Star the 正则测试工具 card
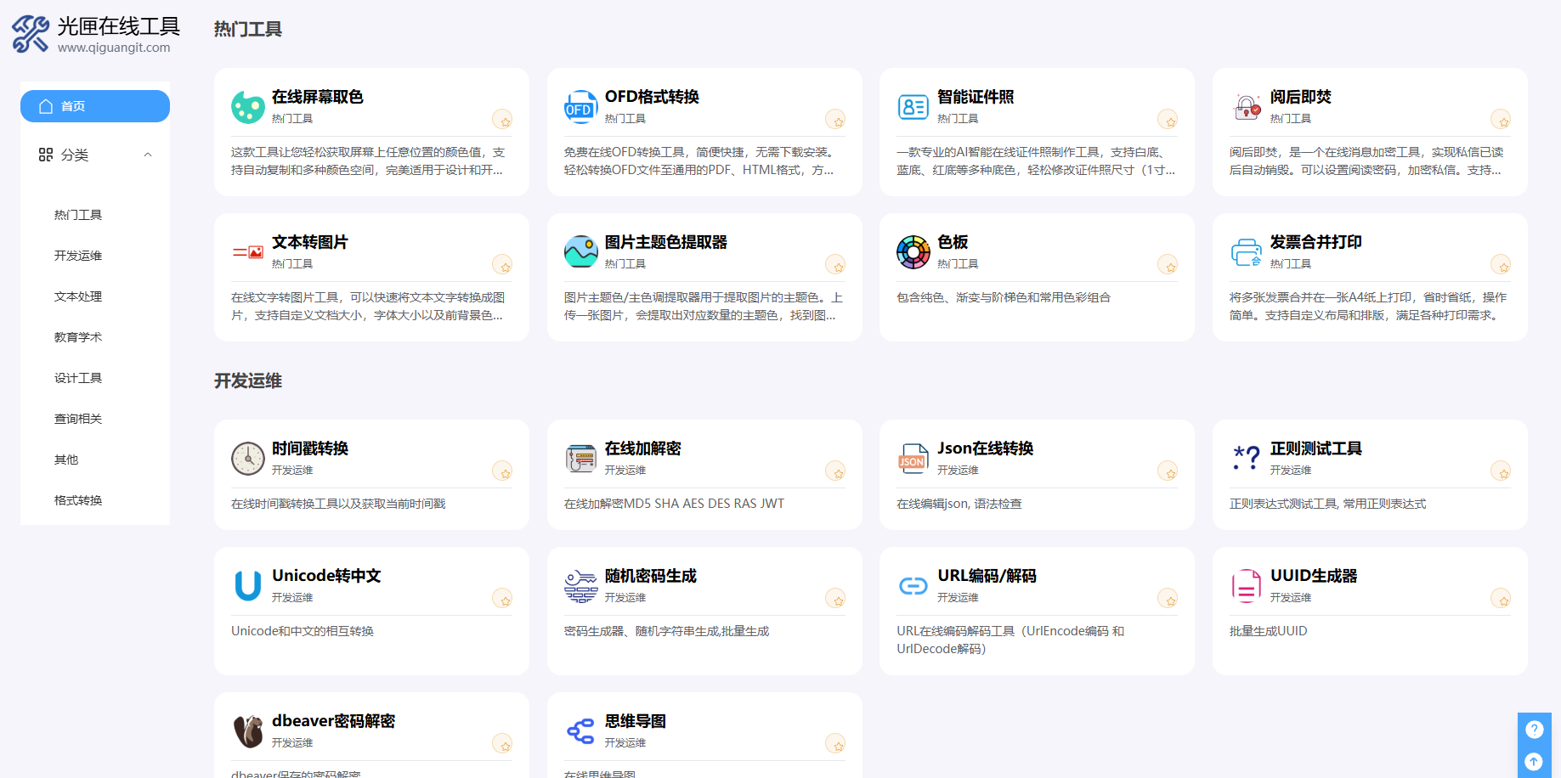The image size is (1561, 778). [x=1500, y=471]
